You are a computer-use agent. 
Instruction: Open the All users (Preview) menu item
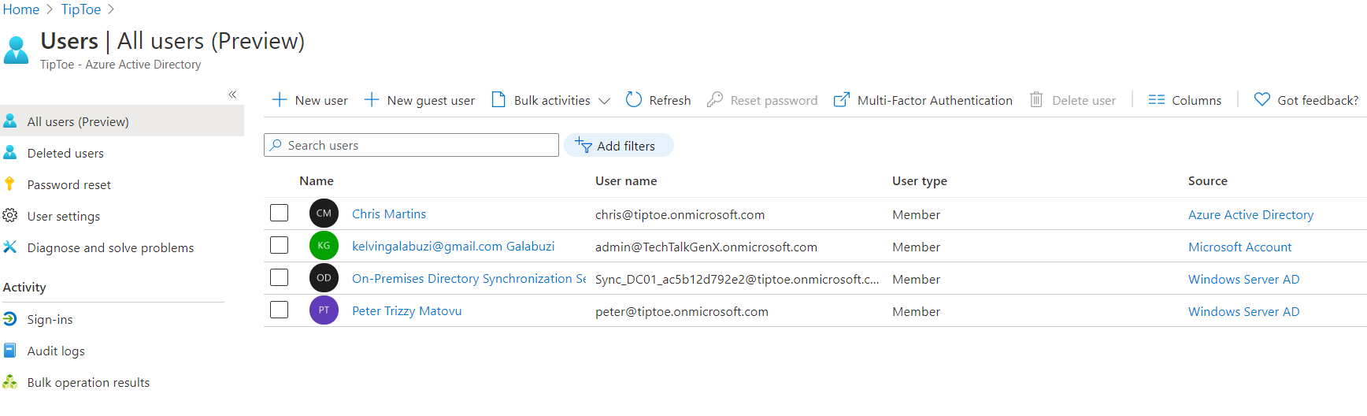click(x=122, y=121)
